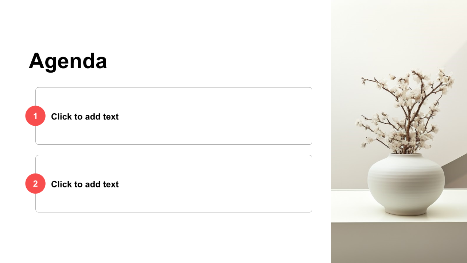Click the blank slide area above the Agenda title
The height and width of the screenshot is (263, 467).
coord(164,24)
